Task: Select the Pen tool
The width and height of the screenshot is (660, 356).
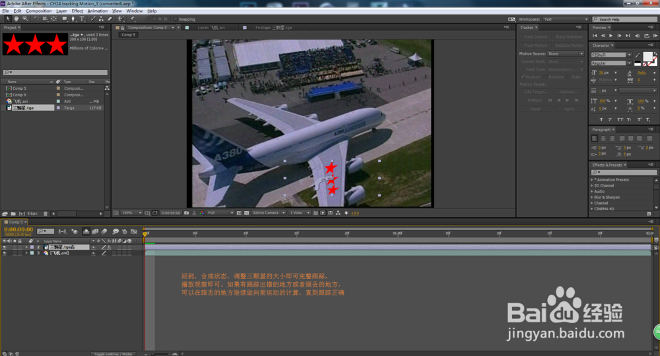Action: (73, 19)
